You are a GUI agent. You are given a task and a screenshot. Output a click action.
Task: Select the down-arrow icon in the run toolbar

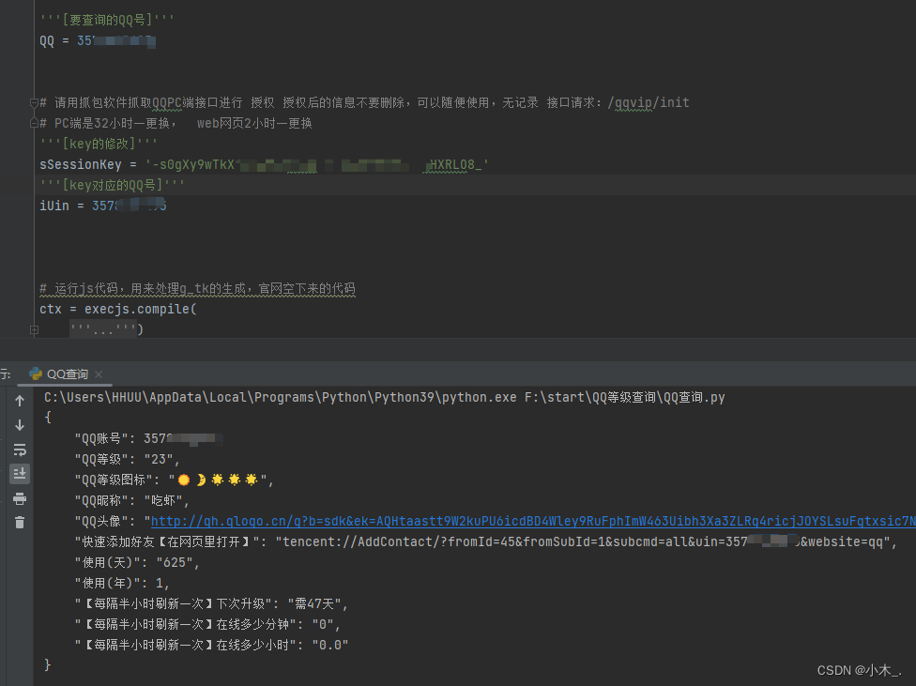click(20, 424)
